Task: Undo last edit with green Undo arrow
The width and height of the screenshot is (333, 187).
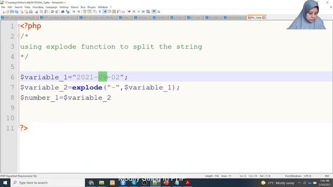Action: [52, 11]
